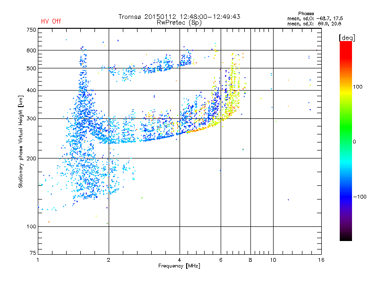Click the "RwPretec (8p)" subtitle
Viewport: 378px width, 283px height.
point(179,23)
